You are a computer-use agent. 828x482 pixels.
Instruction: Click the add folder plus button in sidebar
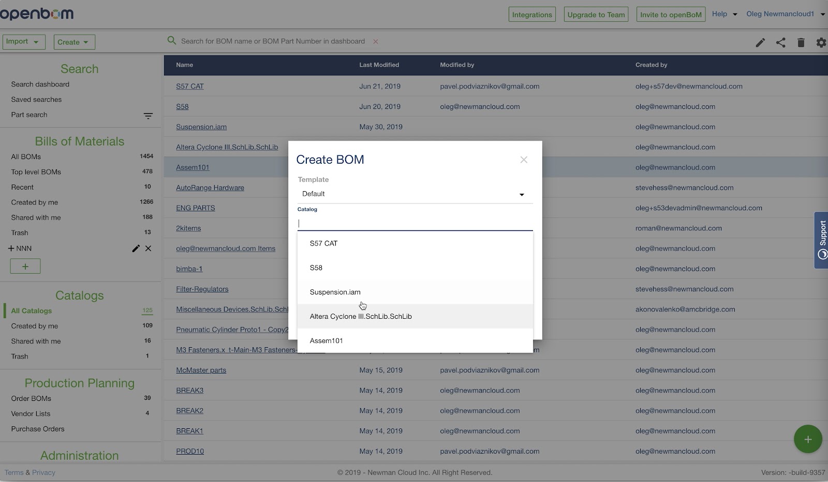25,266
